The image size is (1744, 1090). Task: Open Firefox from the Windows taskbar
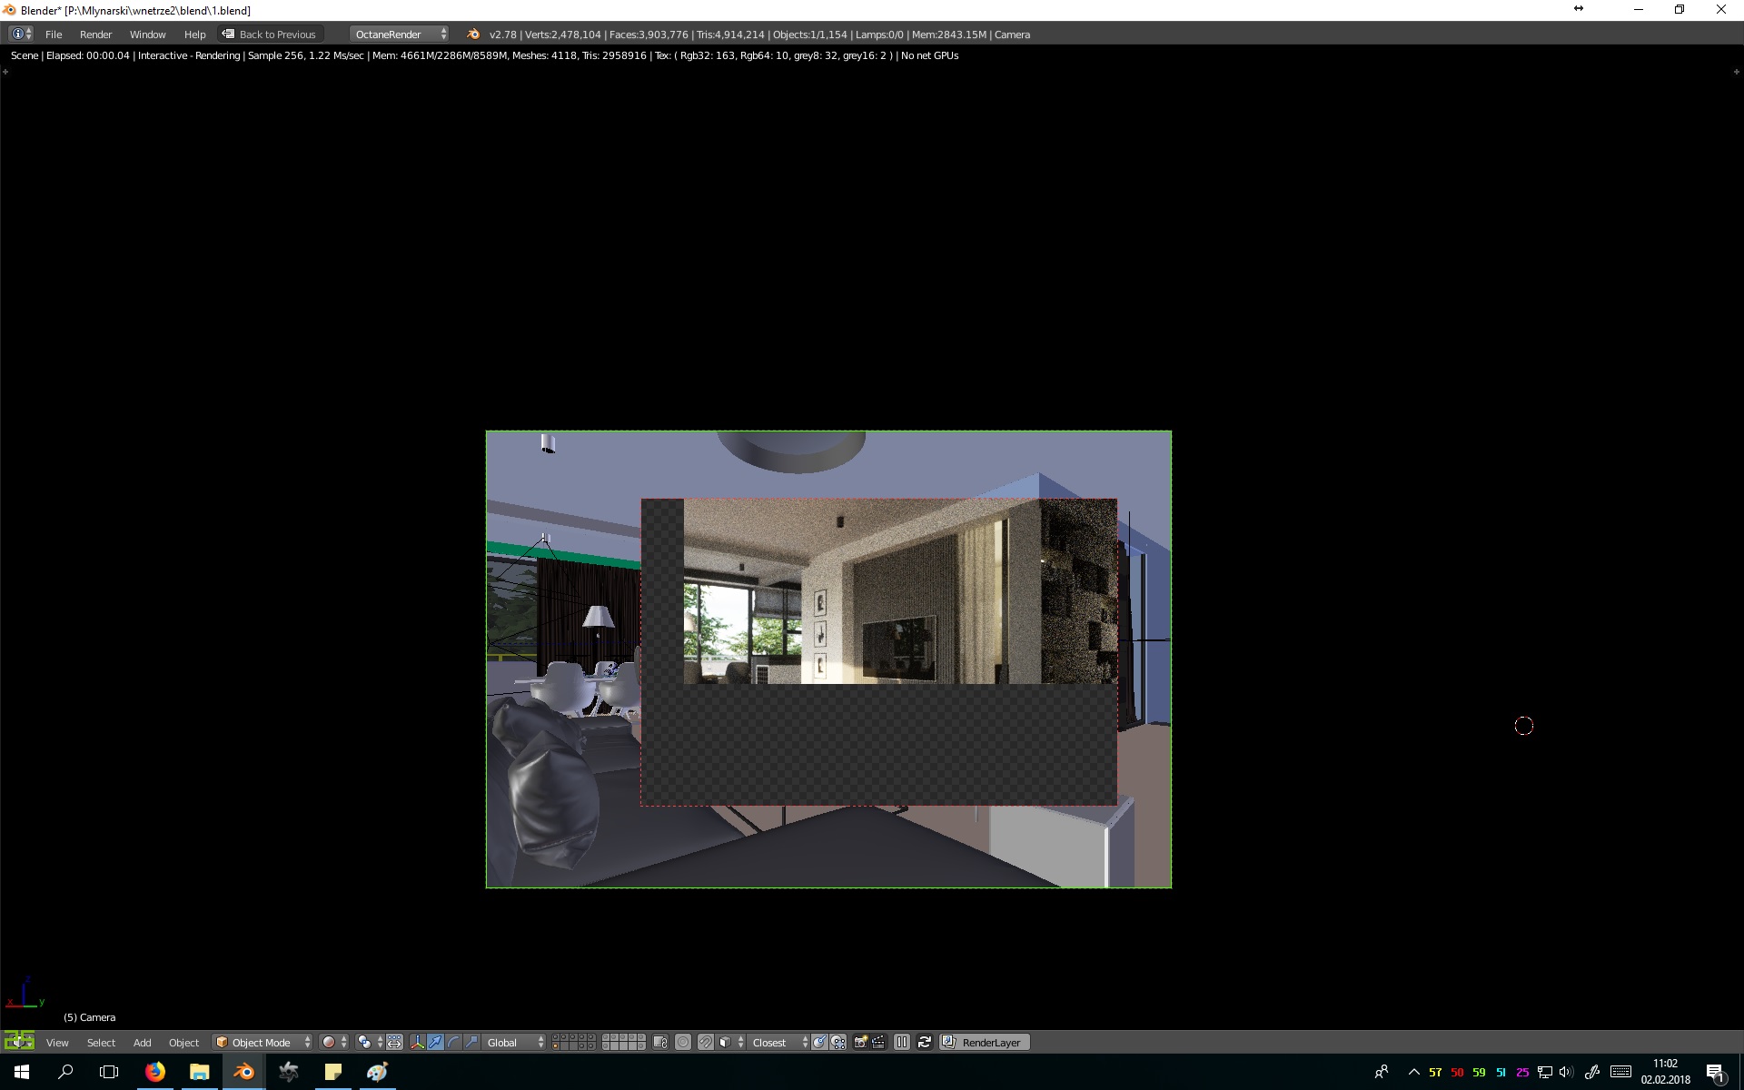(155, 1072)
